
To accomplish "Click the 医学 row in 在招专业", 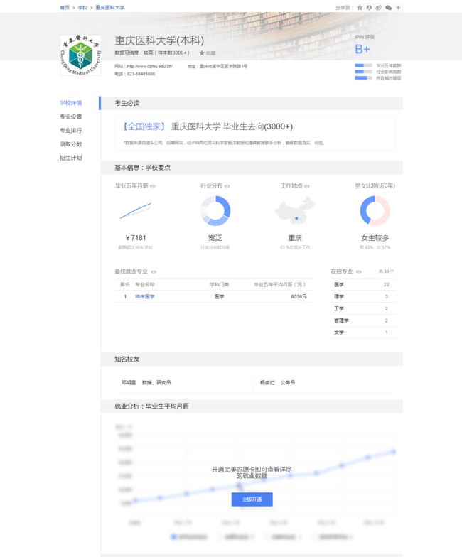I will click(x=362, y=284).
